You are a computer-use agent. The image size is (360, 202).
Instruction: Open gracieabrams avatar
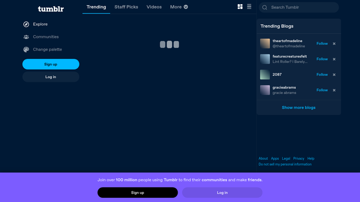pos(265,90)
